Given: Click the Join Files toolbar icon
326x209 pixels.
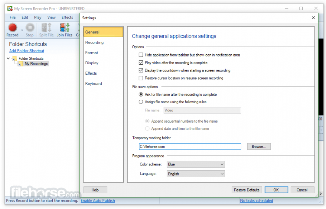Looking at the screenshot, I should tap(64, 27).
